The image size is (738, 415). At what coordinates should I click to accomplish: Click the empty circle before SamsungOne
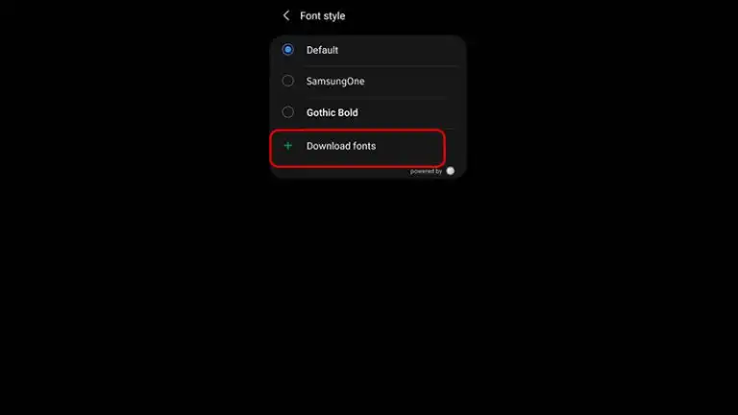pos(287,81)
